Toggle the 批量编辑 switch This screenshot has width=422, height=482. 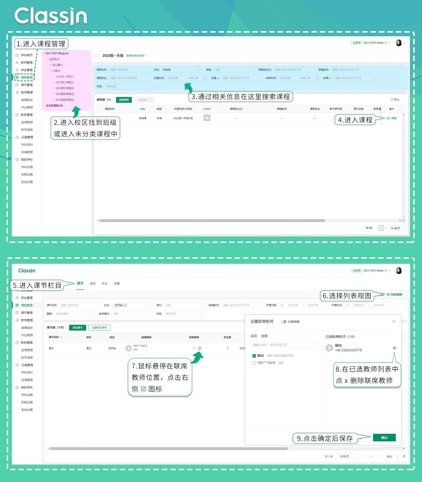click(284, 322)
